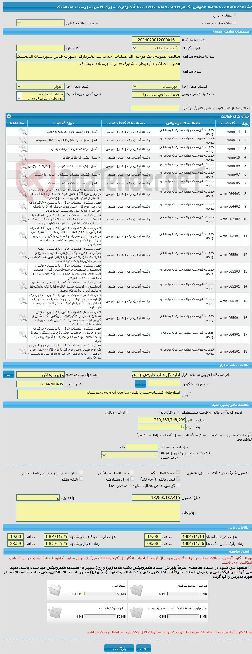The width and height of the screenshot is (252, 654).
Task: Sort table by طبقه بندی موضوعی column header
Action: pyautogui.click(x=183, y=123)
